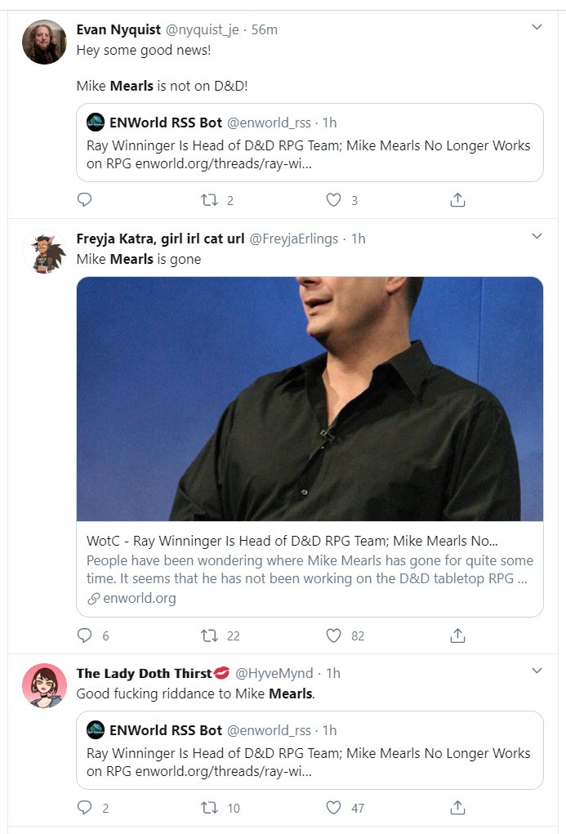566x834 pixels.
Task: Like The Lady Doth Thirst's tweet
Action: 333,808
